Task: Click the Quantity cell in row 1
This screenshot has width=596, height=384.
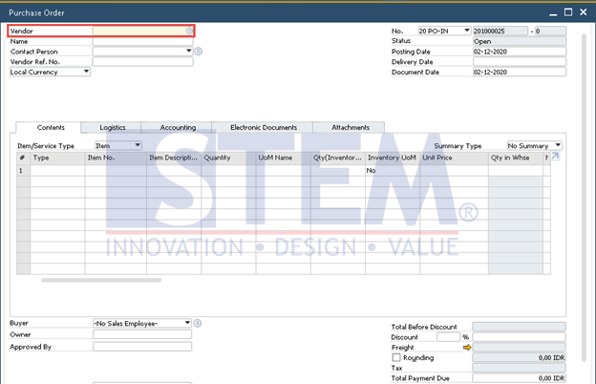Action: tap(228, 170)
